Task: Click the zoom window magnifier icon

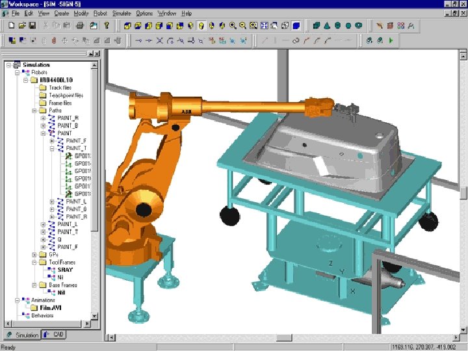Action: click(x=253, y=26)
